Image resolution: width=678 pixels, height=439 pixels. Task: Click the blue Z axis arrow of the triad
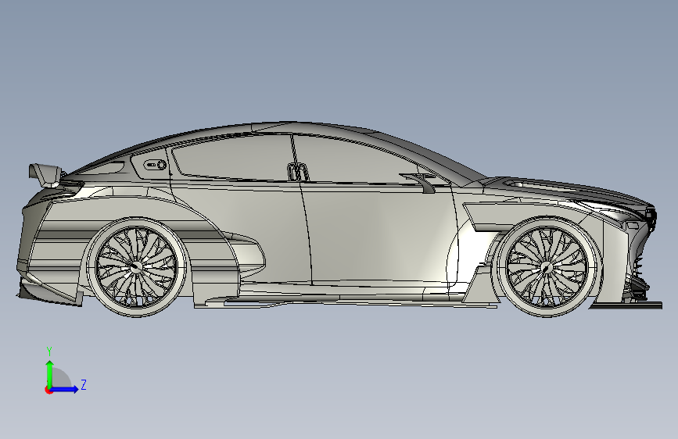(x=64, y=389)
